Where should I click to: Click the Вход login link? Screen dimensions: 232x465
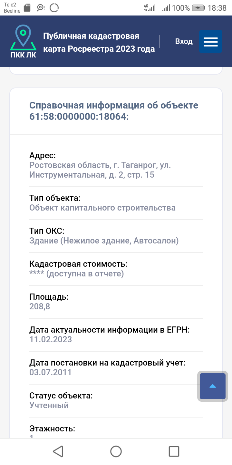[x=184, y=41]
